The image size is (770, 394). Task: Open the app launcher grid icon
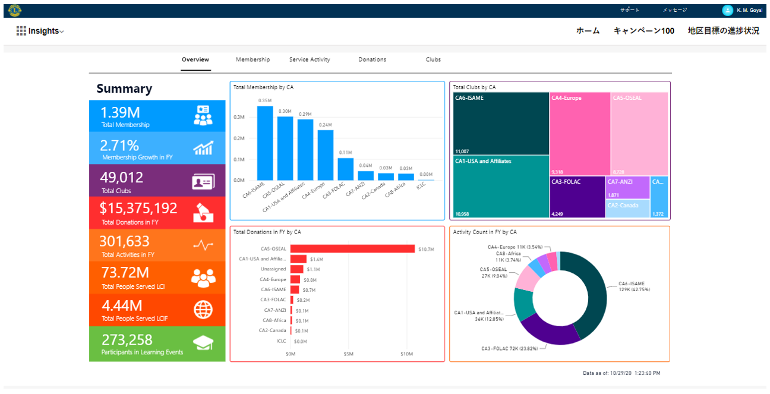pyautogui.click(x=21, y=31)
